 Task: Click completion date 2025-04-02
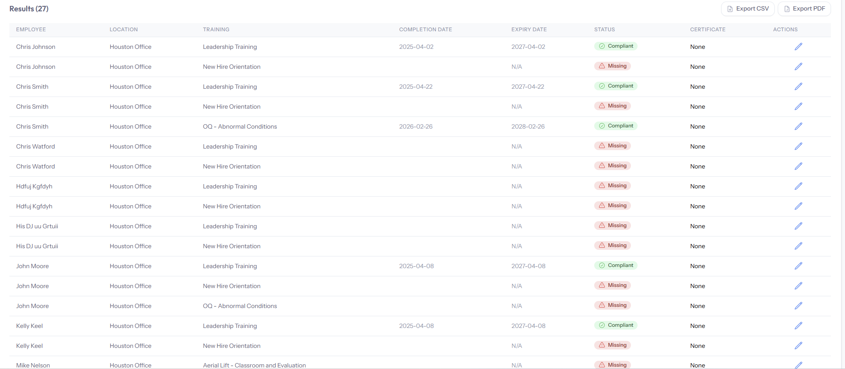416,47
